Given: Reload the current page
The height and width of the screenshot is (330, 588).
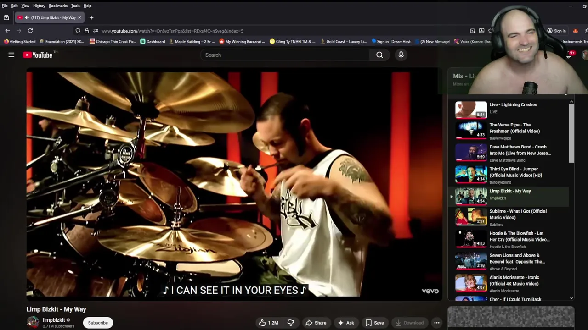Looking at the screenshot, I should coord(30,31).
